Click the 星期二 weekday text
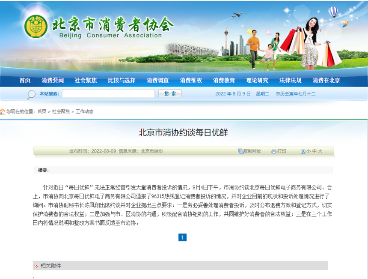This screenshot has height=279, width=368. (x=262, y=94)
